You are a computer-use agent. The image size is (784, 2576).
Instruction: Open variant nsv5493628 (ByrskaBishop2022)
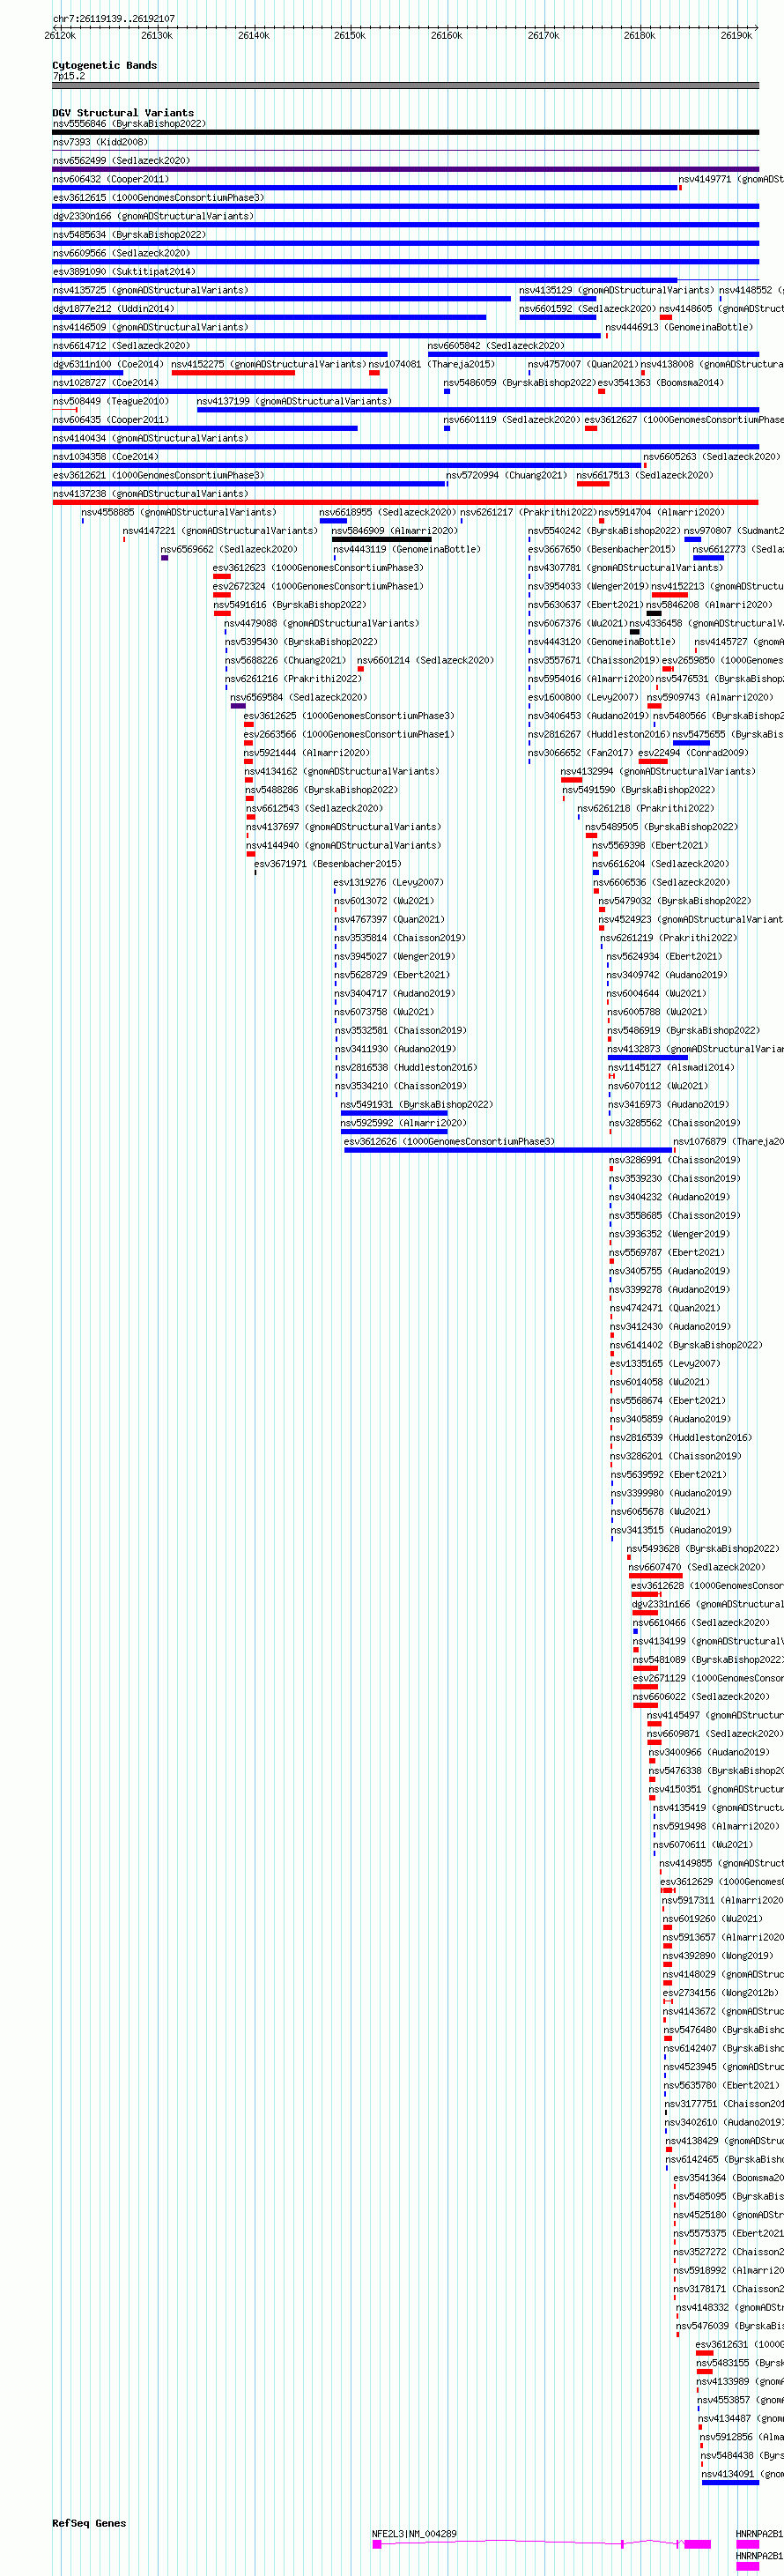click(703, 1549)
